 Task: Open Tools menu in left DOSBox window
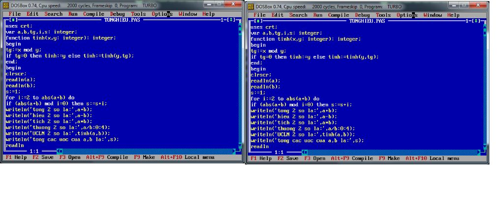[138, 14]
